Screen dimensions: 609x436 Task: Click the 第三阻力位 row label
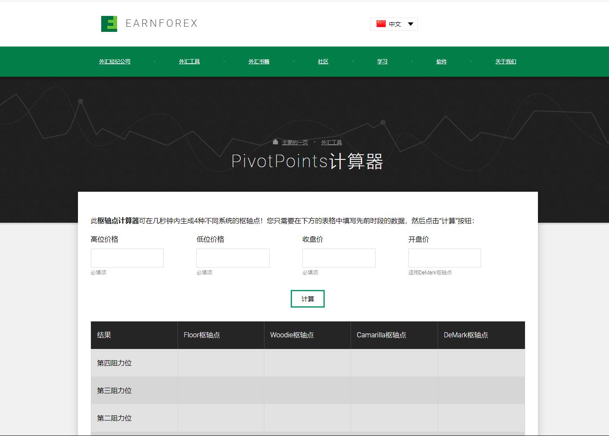click(x=114, y=391)
